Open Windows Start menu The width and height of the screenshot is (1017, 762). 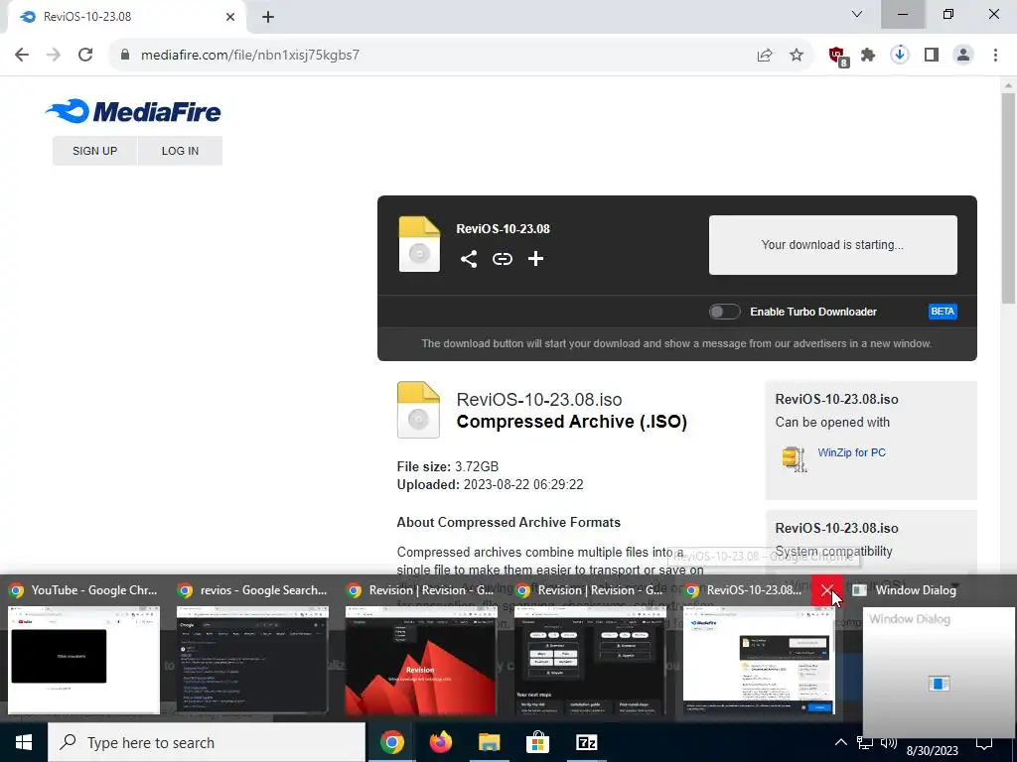[x=24, y=742]
